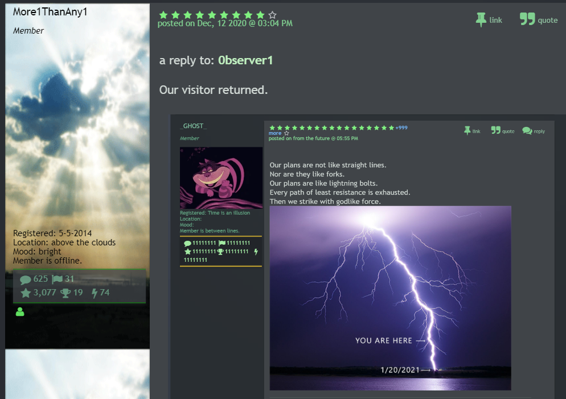Click 'Member is offline.' status
The height and width of the screenshot is (399, 566).
click(x=47, y=261)
